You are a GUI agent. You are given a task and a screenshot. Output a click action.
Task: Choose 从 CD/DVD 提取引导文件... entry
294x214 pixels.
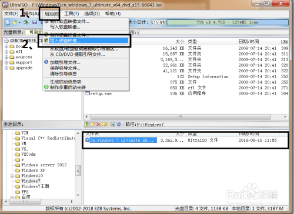pyautogui.click(x=86, y=54)
